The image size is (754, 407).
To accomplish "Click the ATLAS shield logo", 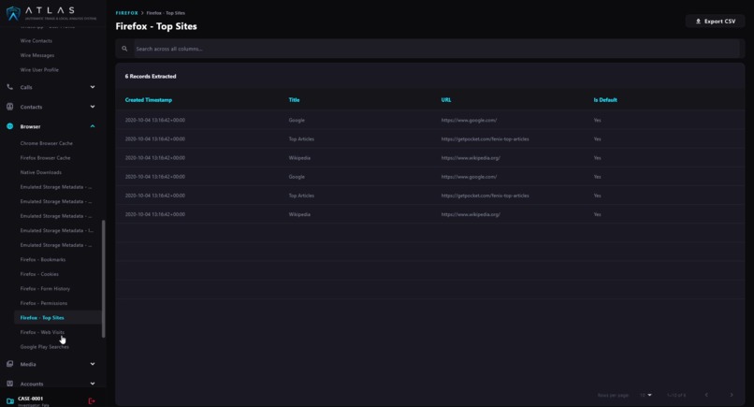I will pyautogui.click(x=13, y=13).
